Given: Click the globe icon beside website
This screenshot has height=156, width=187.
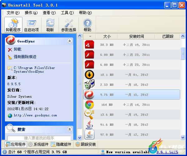Looking at the screenshot, I should [10, 116].
